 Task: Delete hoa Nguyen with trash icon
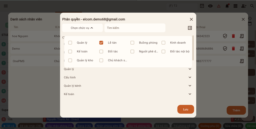point(233,36)
